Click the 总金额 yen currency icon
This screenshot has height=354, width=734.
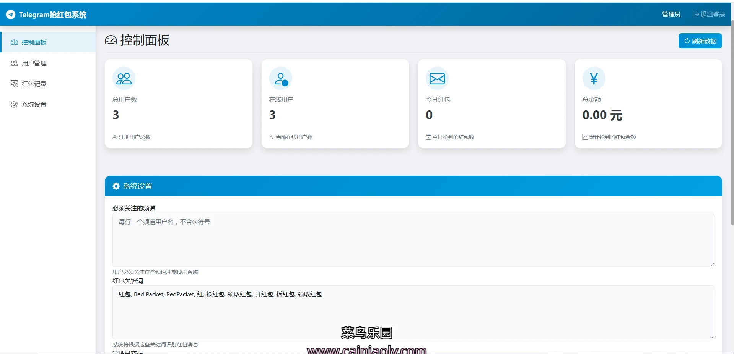point(594,79)
